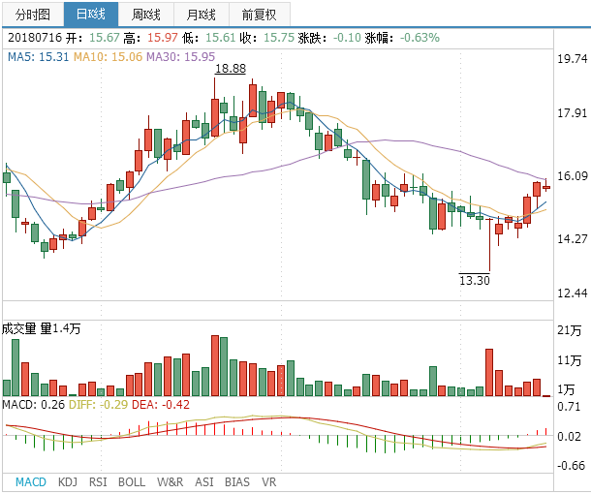Switch to the ASI indicator

point(203,482)
